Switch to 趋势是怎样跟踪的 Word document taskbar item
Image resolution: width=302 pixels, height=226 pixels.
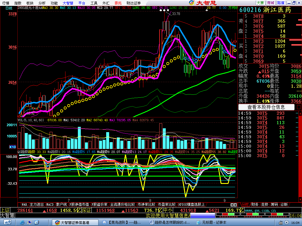170,222
